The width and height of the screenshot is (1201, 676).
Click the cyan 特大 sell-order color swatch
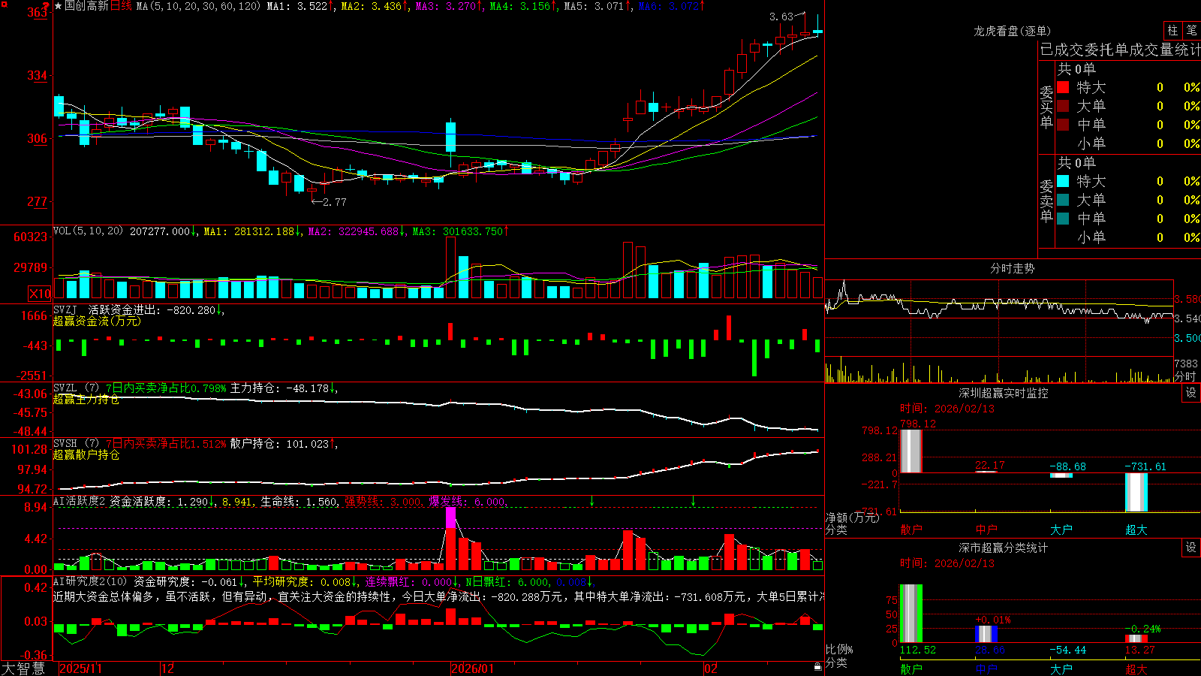click(1063, 181)
